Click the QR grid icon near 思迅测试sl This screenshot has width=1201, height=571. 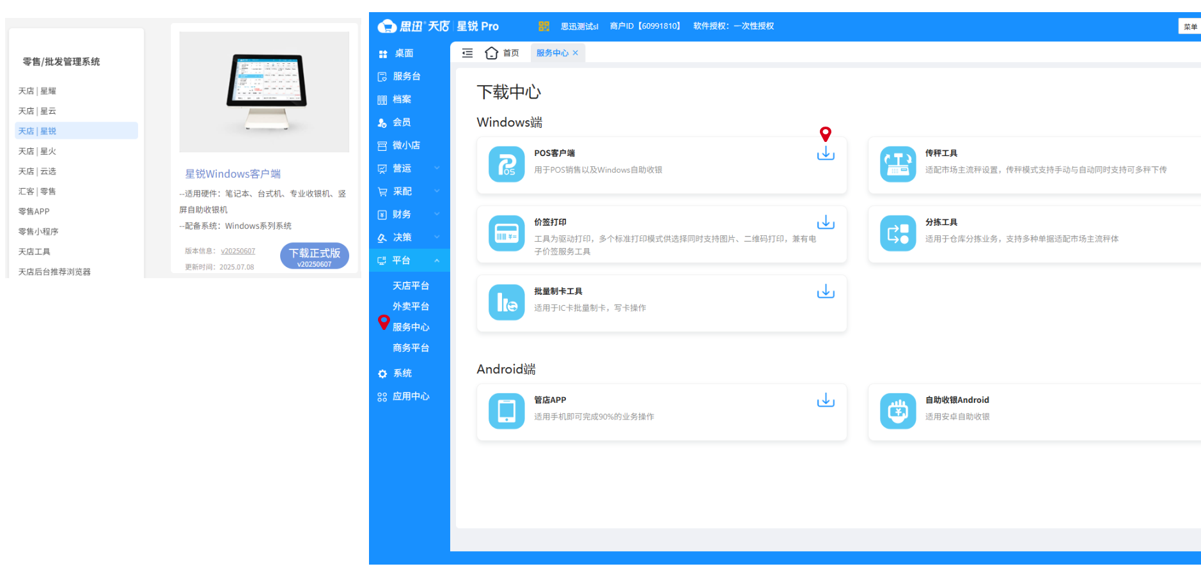point(544,26)
